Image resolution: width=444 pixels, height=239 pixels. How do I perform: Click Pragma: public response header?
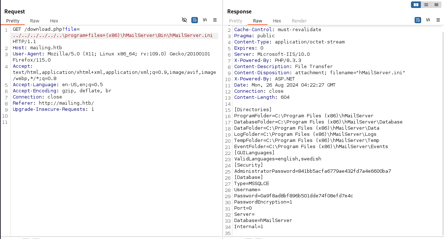click(x=254, y=36)
